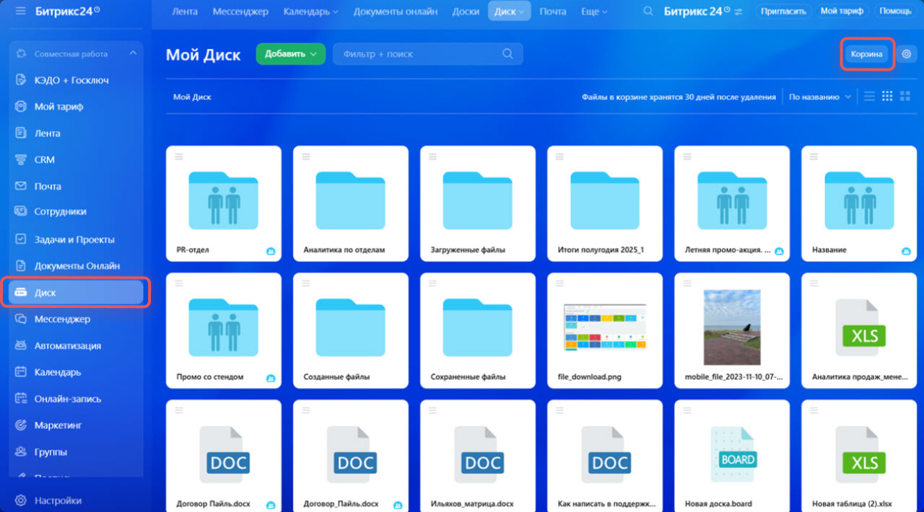Open the Диск tab dropdown in the top bar
924x512 pixels.
510,12
